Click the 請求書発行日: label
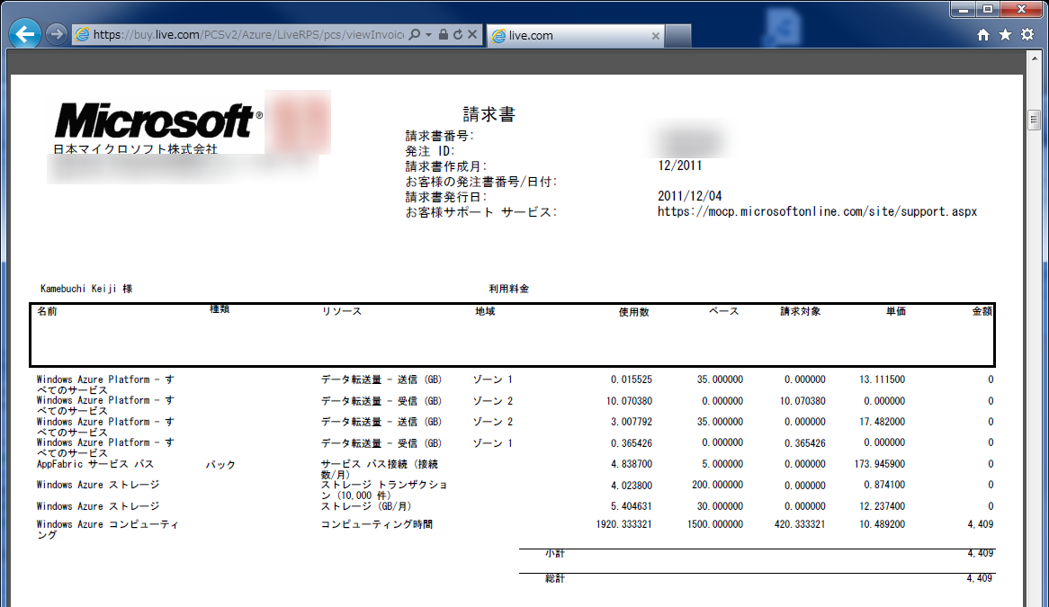Image resolution: width=1049 pixels, height=607 pixels. (x=446, y=197)
